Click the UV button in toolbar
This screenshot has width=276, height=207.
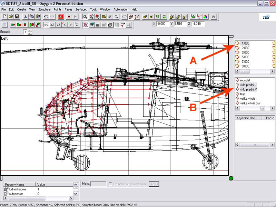[x=214, y=17]
